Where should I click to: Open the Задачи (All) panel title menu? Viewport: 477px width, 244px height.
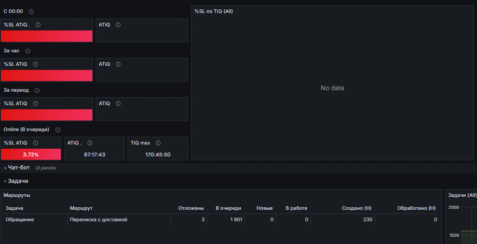click(461, 195)
